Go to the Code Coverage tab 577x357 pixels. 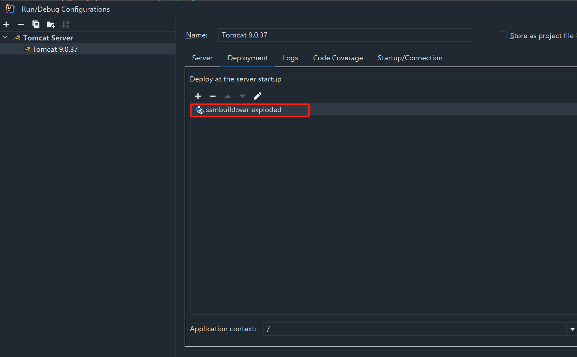[x=338, y=58]
